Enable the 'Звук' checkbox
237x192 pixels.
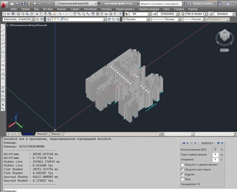(182, 179)
